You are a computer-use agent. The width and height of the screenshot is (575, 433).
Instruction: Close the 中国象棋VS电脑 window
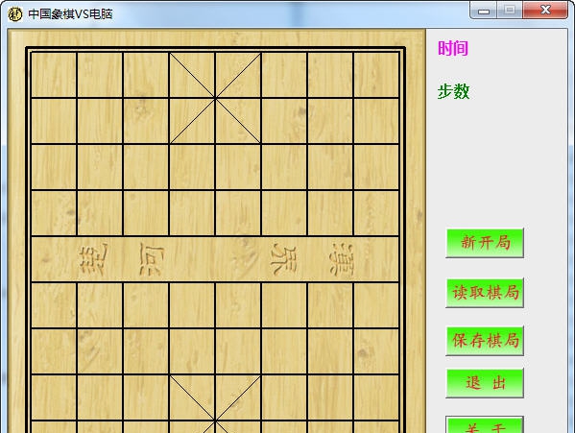pyautogui.click(x=545, y=11)
